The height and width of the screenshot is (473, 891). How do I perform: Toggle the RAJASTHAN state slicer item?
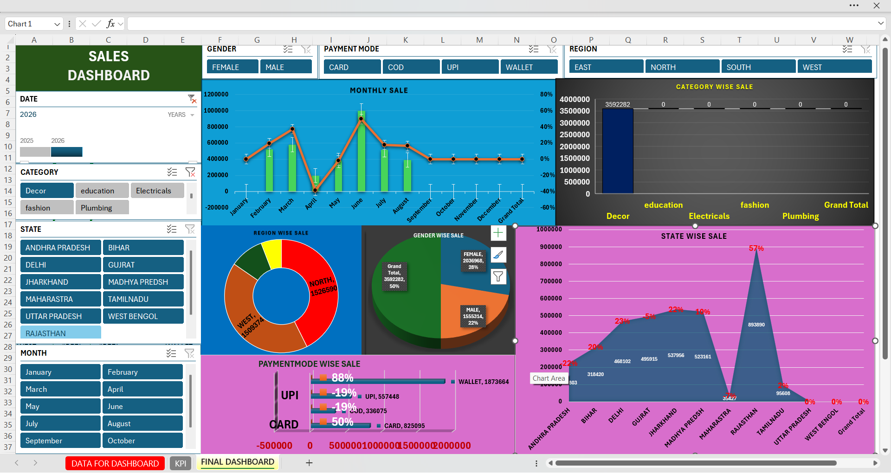point(61,332)
